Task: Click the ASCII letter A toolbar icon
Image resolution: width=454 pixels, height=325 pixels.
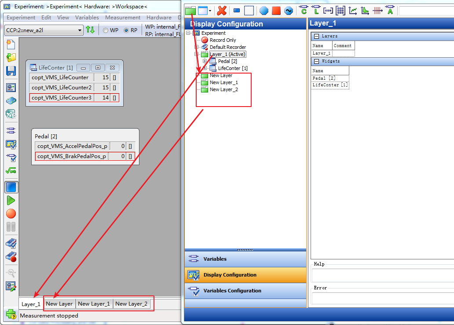Action: [390, 11]
